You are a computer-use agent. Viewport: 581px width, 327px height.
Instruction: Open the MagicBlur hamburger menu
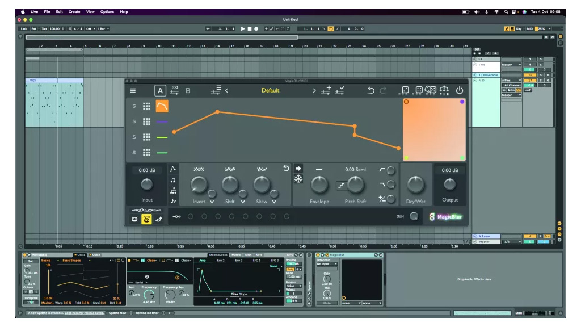(x=133, y=90)
